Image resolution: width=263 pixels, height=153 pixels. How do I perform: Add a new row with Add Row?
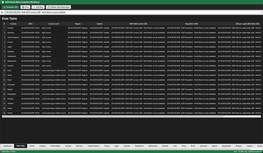(38, 7)
